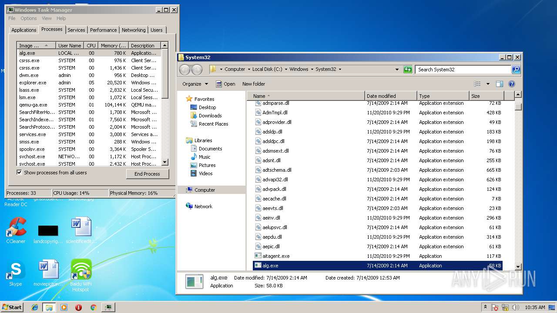The width and height of the screenshot is (557, 313).
Task: Select the aitagent.exe file icon
Action: (x=258, y=256)
